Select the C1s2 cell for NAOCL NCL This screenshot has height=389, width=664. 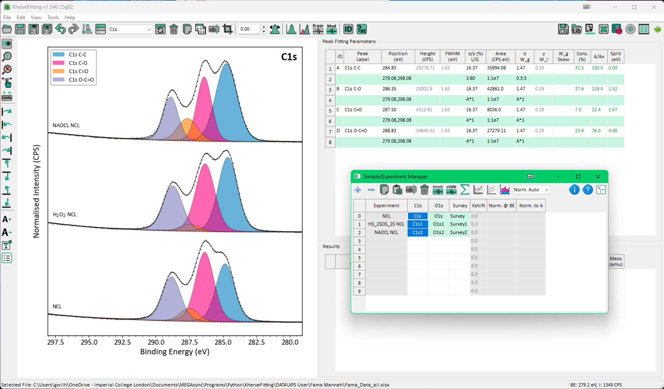[417, 232]
